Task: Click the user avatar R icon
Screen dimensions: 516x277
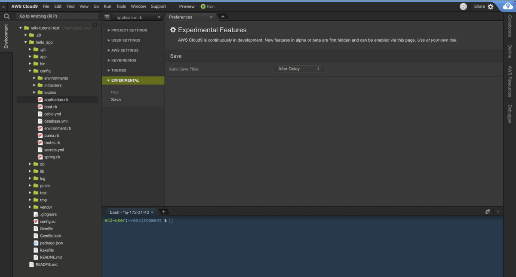Action: (463, 6)
